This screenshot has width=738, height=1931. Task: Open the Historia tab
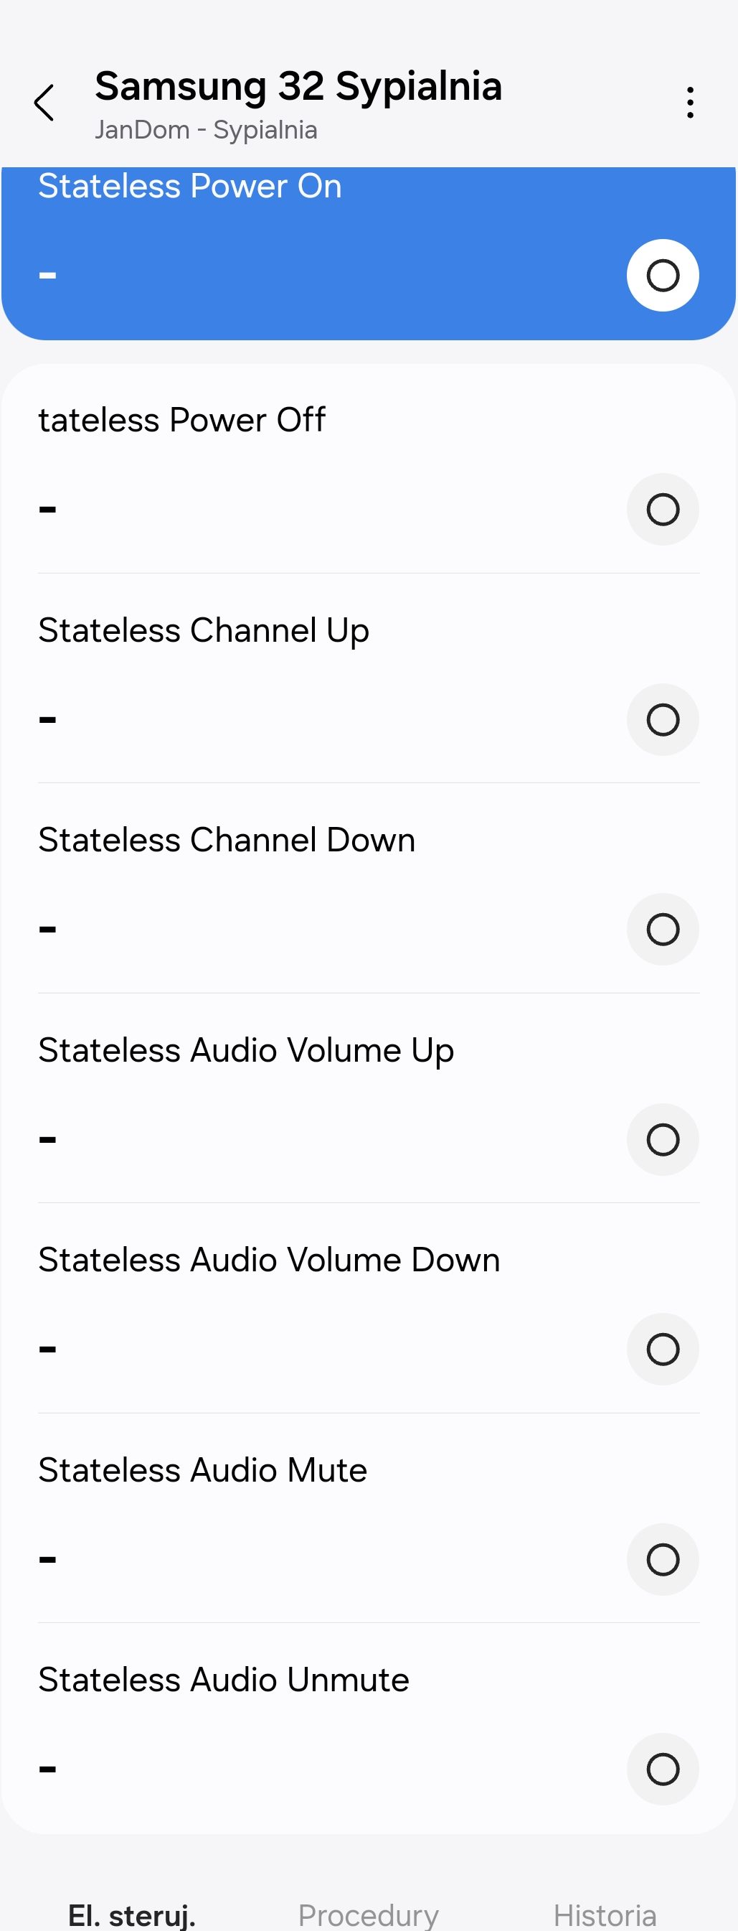(605, 1914)
